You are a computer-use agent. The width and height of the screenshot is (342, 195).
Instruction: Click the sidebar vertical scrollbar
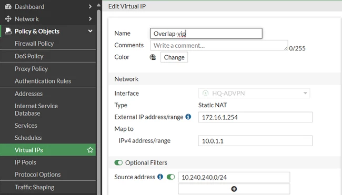coord(98,102)
